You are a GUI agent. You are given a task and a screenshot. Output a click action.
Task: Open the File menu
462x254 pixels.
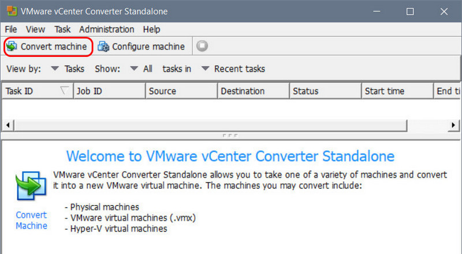pos(11,29)
